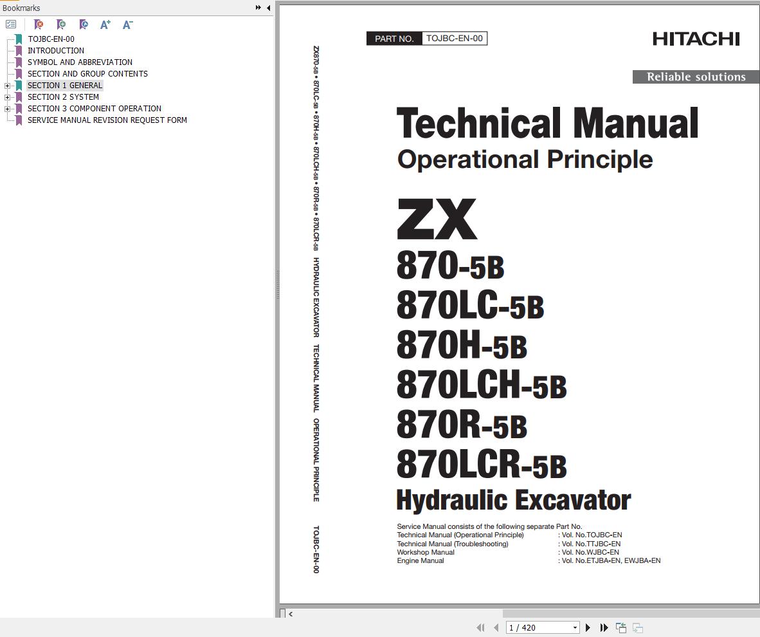Click the 'Hydraulic Excavator' heading
The width and height of the screenshot is (760, 637).
514,500
